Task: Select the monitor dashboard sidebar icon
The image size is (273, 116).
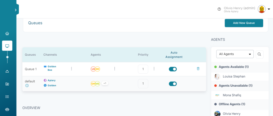Action: click(x=7, y=46)
